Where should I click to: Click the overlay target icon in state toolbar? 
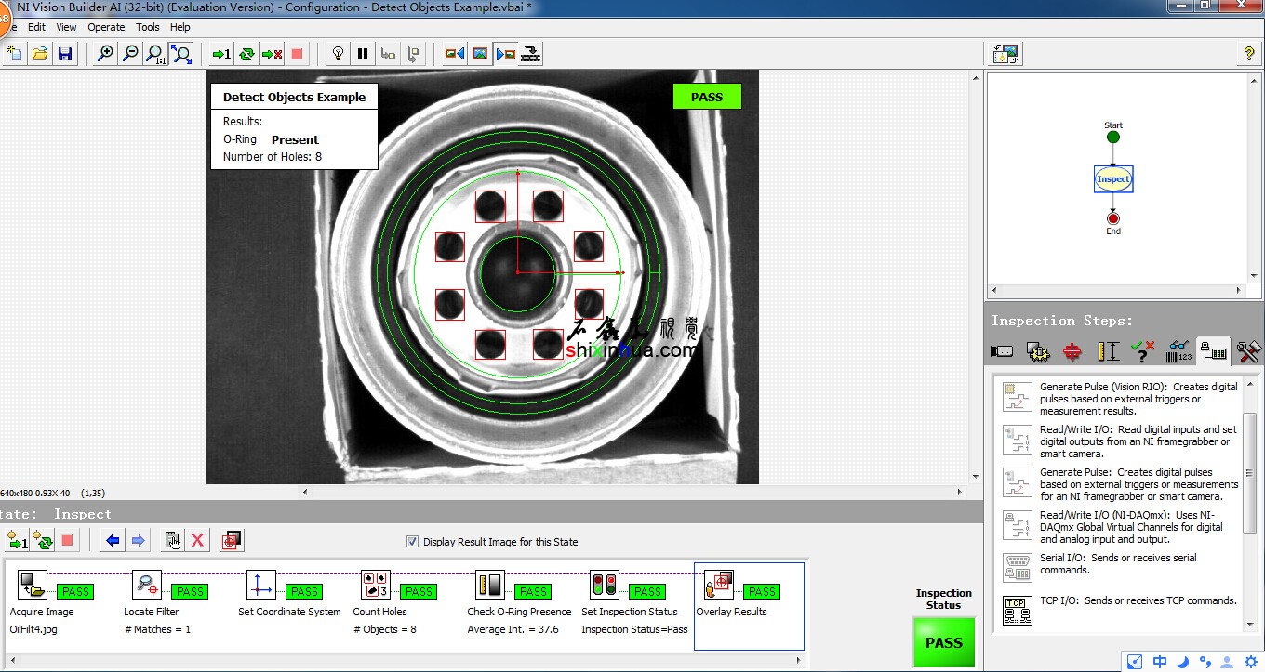point(233,540)
